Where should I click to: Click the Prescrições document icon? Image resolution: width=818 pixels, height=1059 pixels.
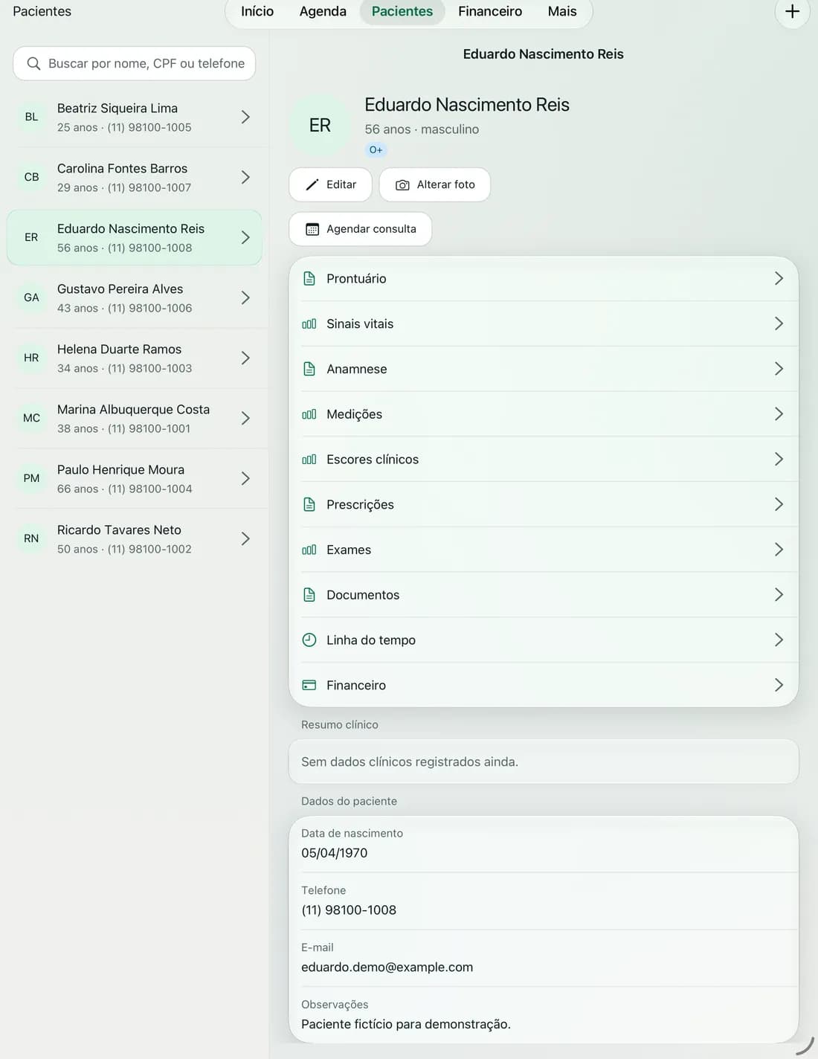pyautogui.click(x=309, y=505)
